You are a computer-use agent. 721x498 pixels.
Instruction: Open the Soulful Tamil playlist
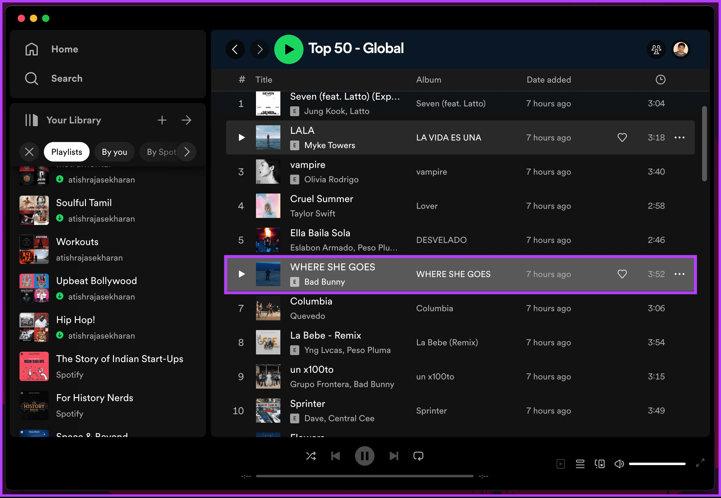tap(108, 211)
